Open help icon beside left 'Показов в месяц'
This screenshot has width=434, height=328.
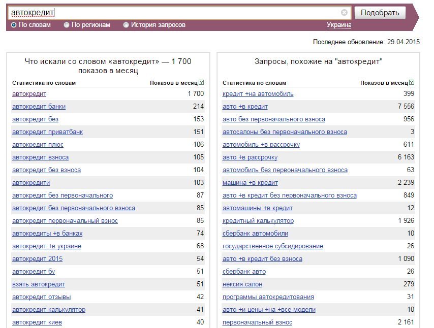pos(201,82)
